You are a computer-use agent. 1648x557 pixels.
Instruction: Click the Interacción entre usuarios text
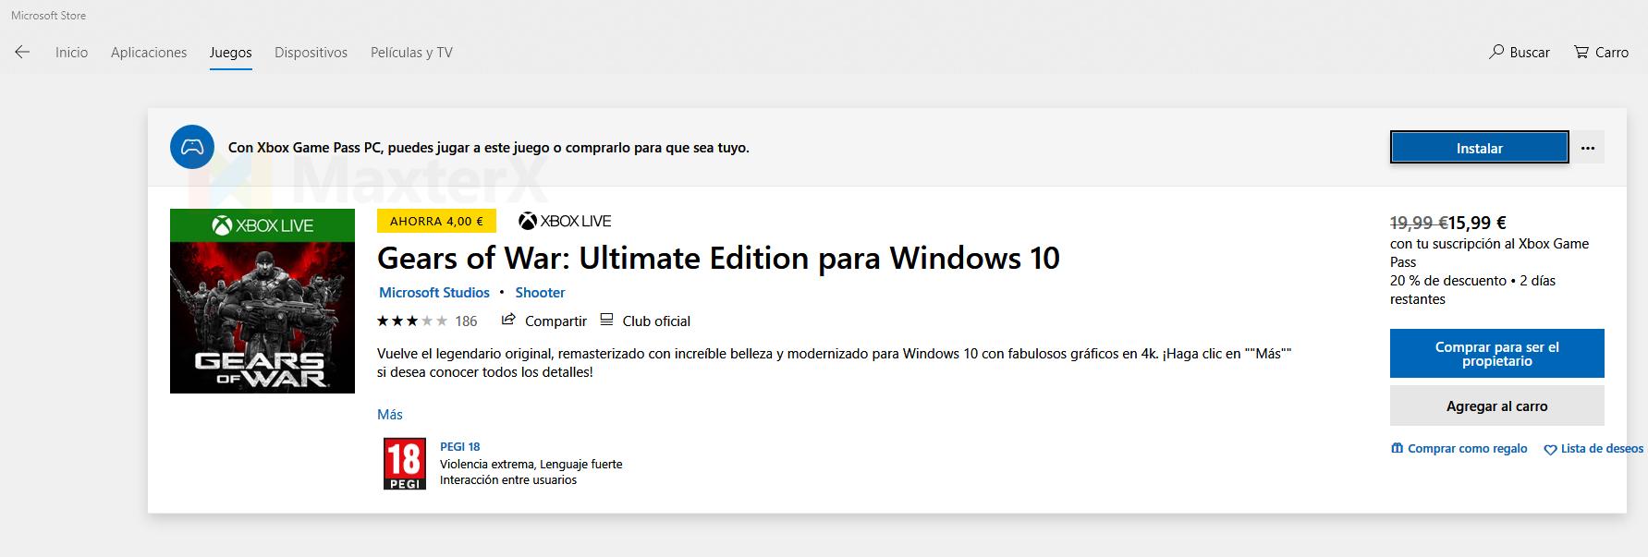508,480
